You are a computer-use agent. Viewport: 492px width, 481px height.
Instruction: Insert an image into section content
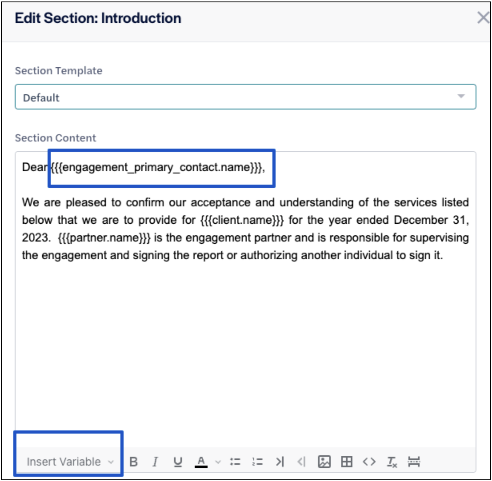pyautogui.click(x=324, y=462)
